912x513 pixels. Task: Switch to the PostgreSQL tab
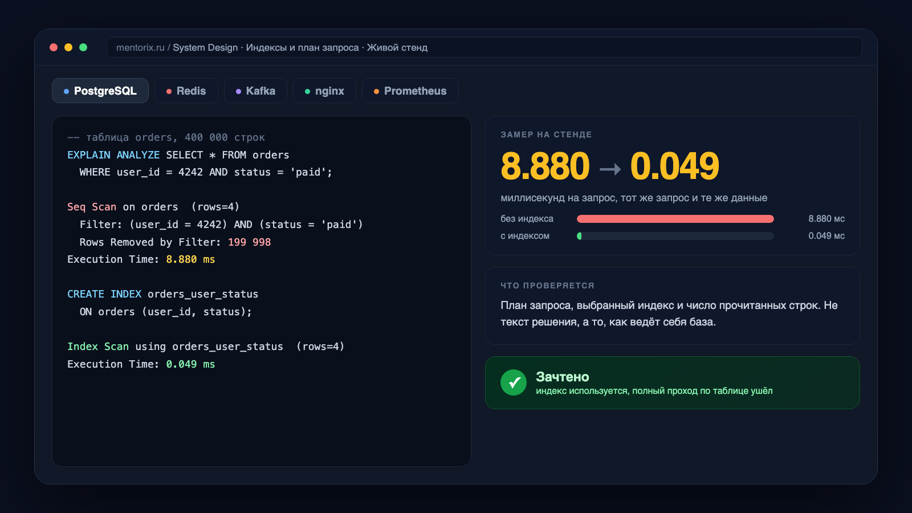pyautogui.click(x=100, y=91)
